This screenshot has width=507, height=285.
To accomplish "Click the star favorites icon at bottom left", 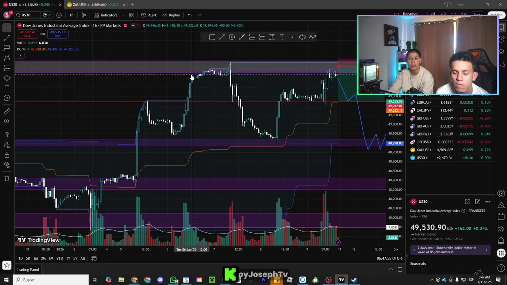I will click(x=7, y=265).
